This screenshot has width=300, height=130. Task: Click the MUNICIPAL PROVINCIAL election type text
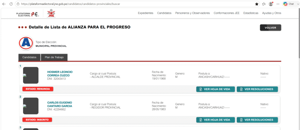[x=51, y=46]
